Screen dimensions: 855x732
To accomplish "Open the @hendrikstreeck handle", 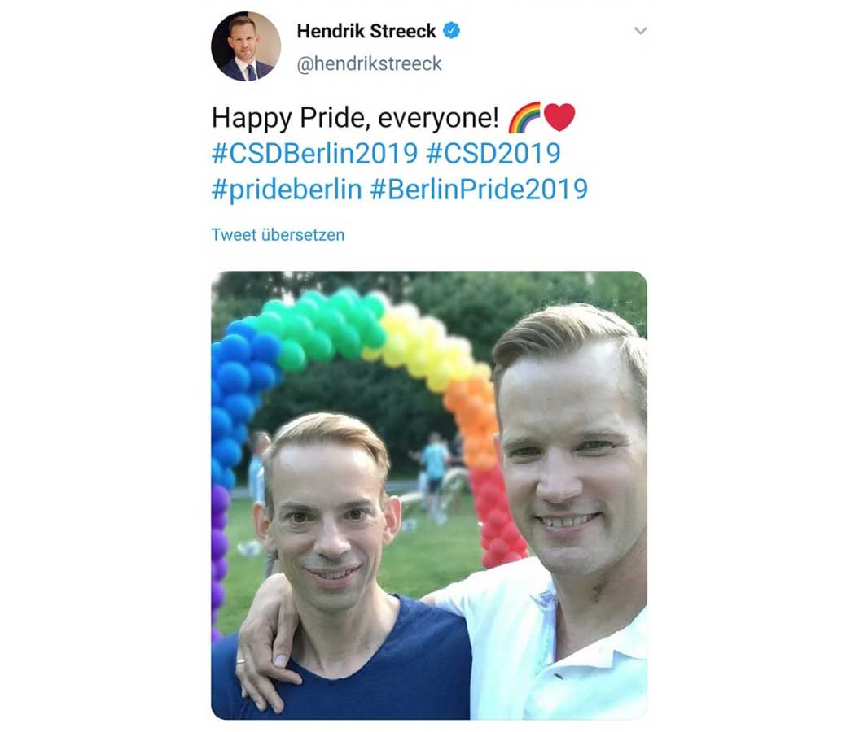I will coord(369,63).
